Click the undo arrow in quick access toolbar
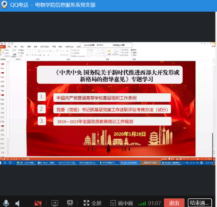217x207 pixels. point(5,44)
